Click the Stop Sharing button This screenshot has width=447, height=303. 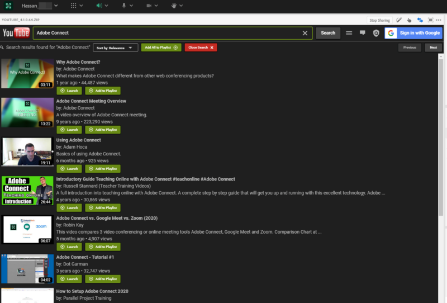click(379, 20)
